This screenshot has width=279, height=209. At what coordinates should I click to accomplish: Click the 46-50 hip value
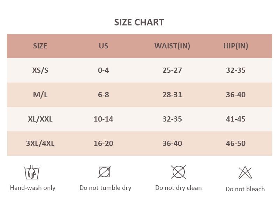click(x=236, y=144)
